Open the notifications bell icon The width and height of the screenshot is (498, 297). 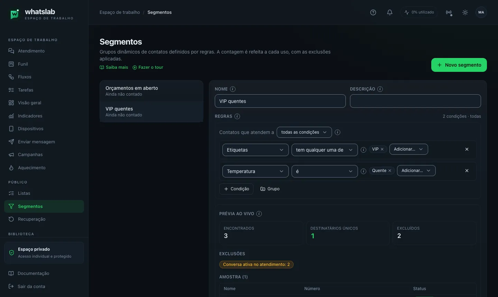390,12
